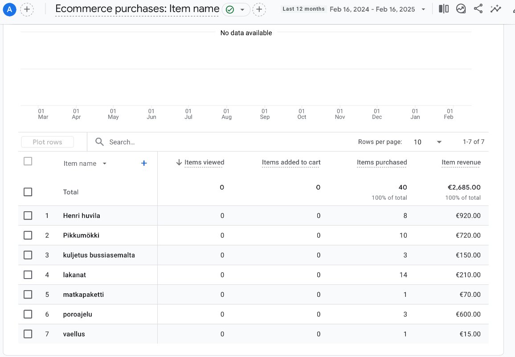Click the compare view icon in toolbar
Screen dimensions: 515x357
(x=444, y=9)
